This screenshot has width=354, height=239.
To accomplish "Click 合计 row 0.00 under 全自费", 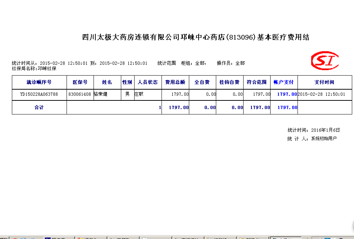I will [210, 108].
